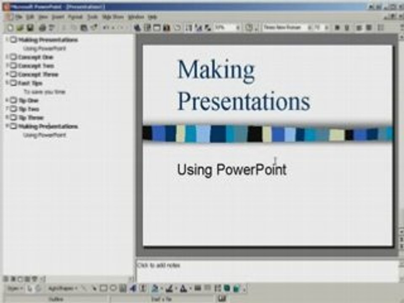The height and width of the screenshot is (303, 404).
Task: Click the Open file toolbar icon
Action: point(20,28)
